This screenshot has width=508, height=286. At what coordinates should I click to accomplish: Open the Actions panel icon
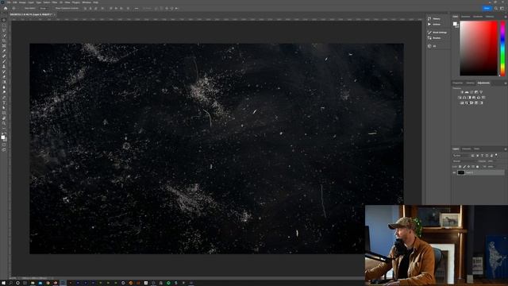tap(429, 25)
